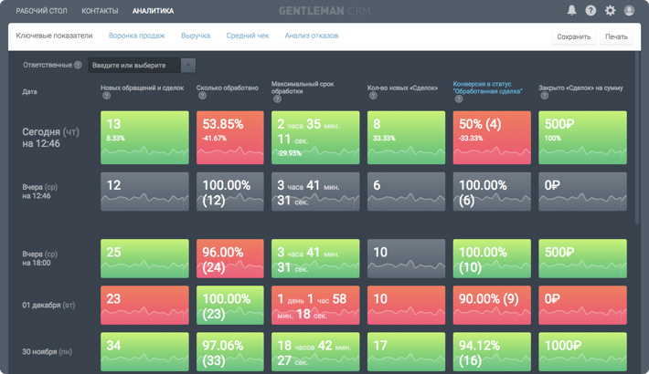Screen dimensions: 649x374
Task: Open settings gear icon
Action: coord(610,11)
